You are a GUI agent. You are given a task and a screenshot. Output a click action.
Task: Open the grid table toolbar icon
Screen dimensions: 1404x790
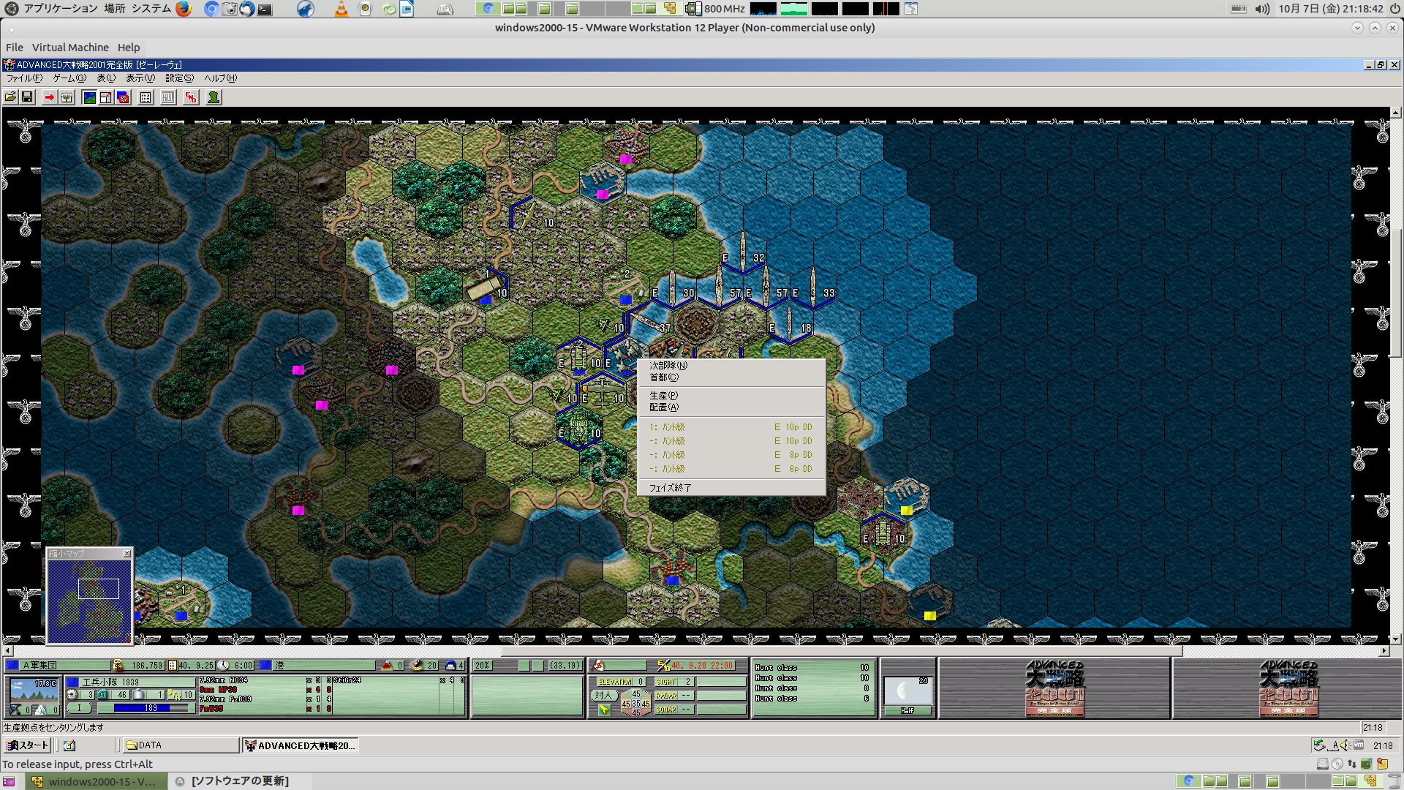click(x=146, y=97)
